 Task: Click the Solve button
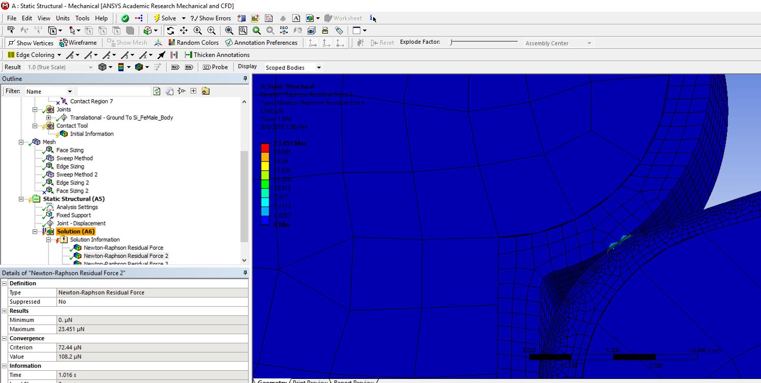tap(165, 18)
